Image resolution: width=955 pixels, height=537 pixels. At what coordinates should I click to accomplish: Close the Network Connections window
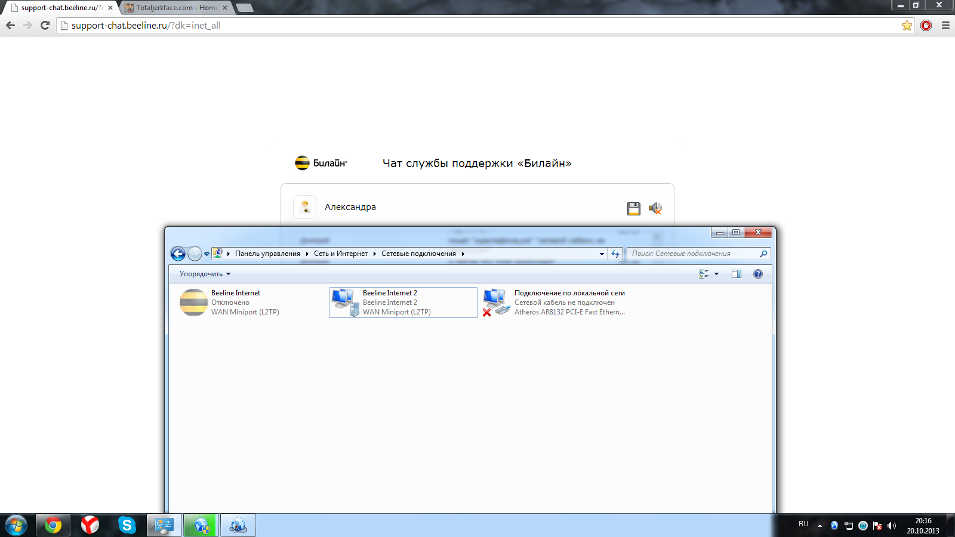point(758,232)
